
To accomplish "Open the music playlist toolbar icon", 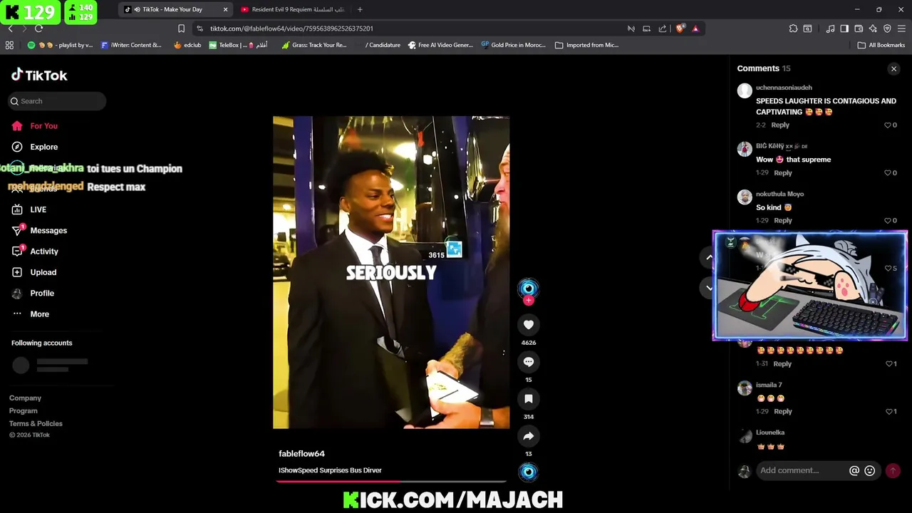I will point(830,28).
